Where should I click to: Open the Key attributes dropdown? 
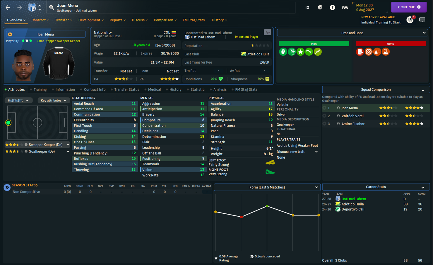point(53,100)
